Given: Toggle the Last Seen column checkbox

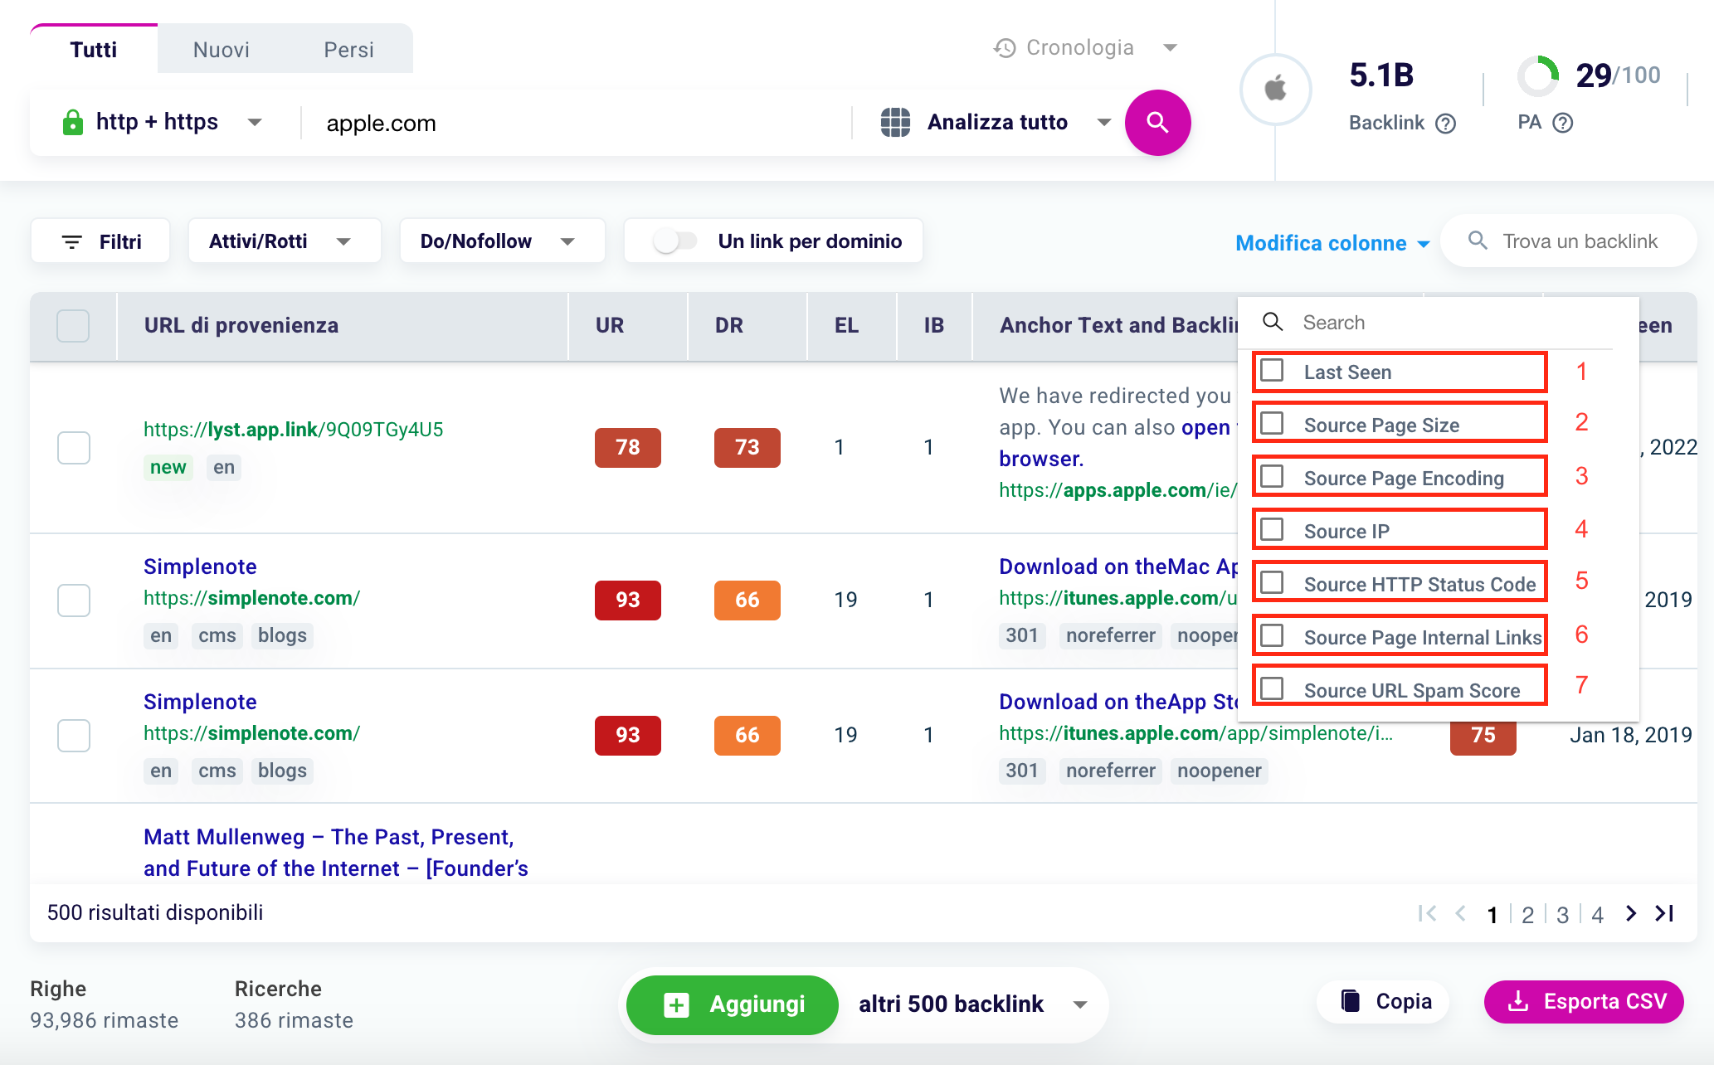Looking at the screenshot, I should (x=1273, y=372).
